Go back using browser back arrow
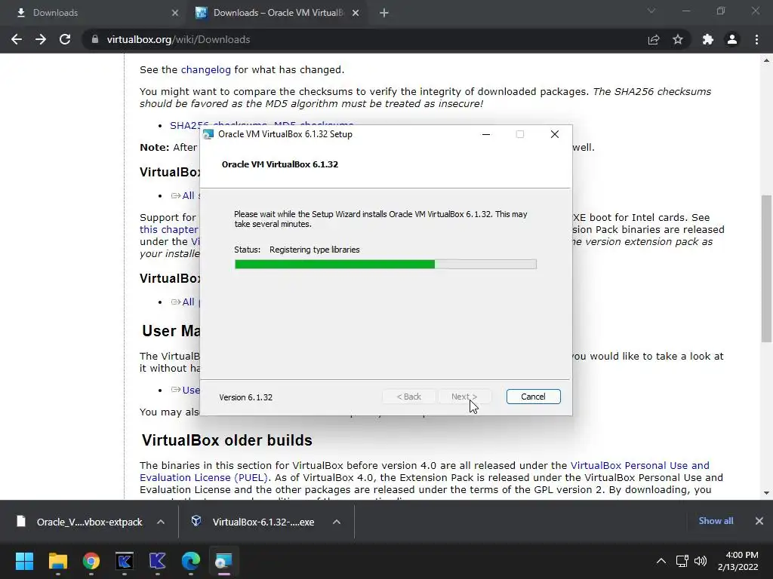This screenshot has height=579, width=773. (17, 39)
